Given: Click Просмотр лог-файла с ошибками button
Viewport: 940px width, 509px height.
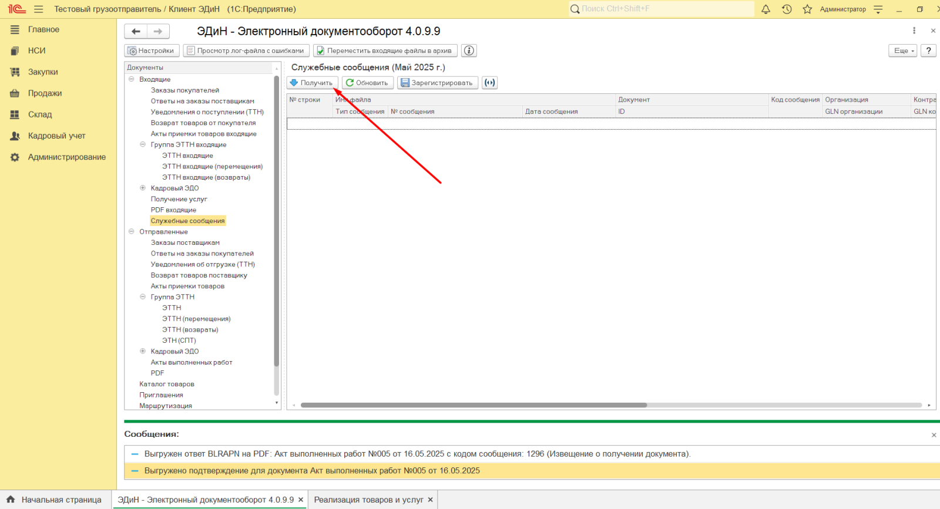Looking at the screenshot, I should [x=246, y=50].
